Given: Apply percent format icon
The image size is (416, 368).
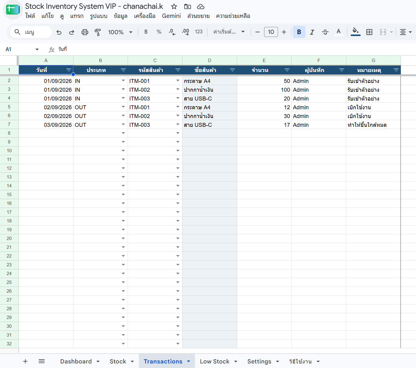Looking at the screenshot, I should click(159, 32).
